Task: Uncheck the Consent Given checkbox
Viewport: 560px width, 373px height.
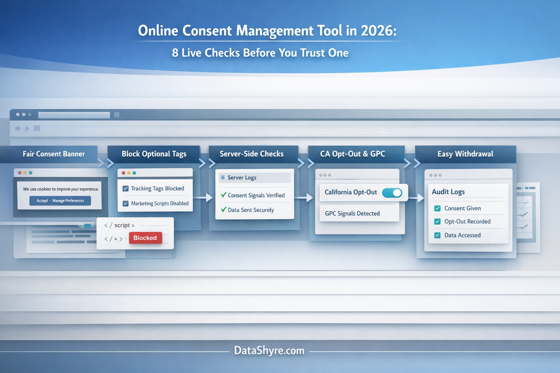Action: click(x=437, y=208)
